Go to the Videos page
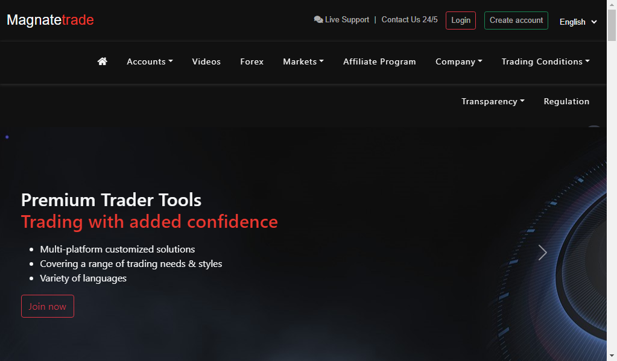 [206, 61]
